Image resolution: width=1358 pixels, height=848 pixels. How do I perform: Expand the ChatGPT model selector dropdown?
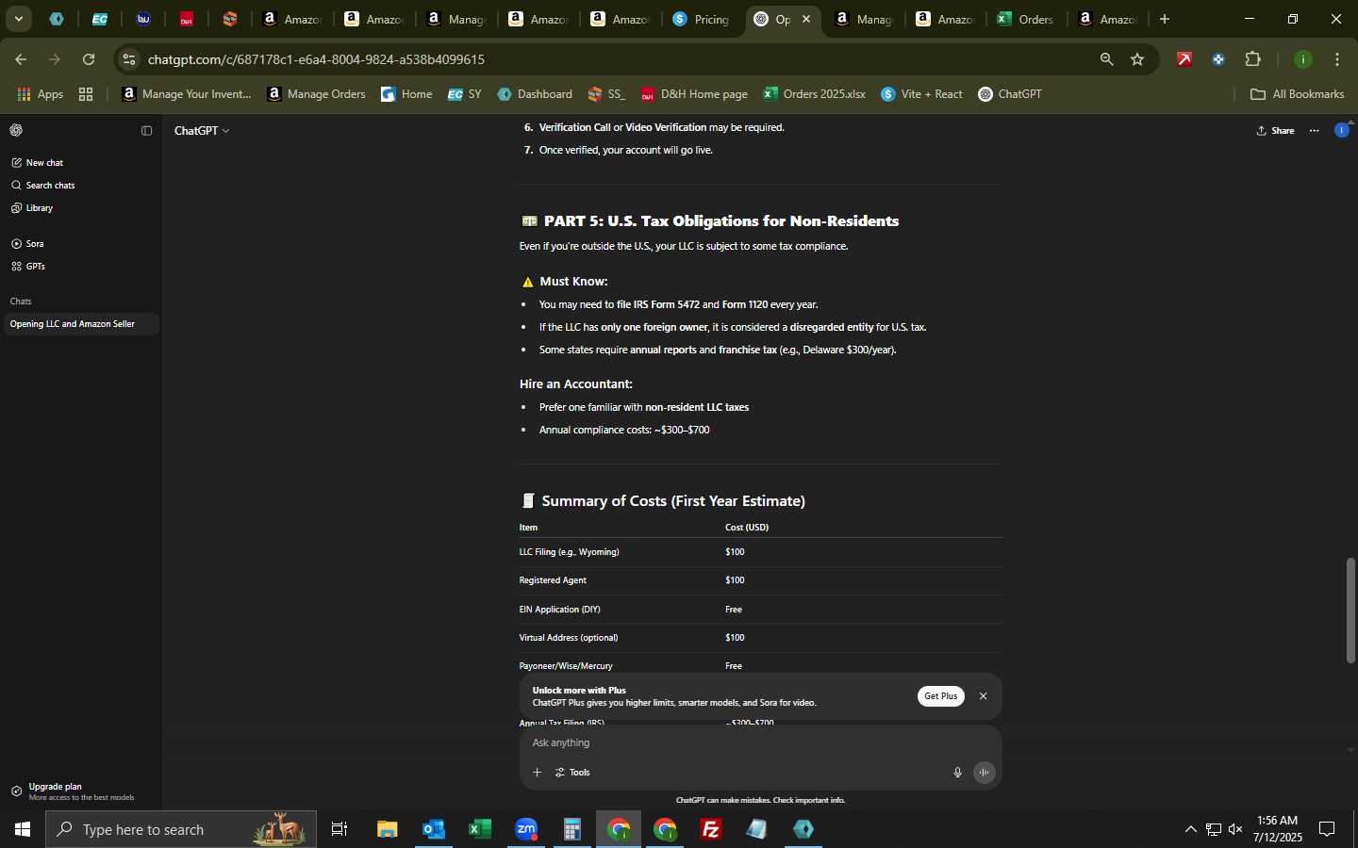click(x=202, y=131)
